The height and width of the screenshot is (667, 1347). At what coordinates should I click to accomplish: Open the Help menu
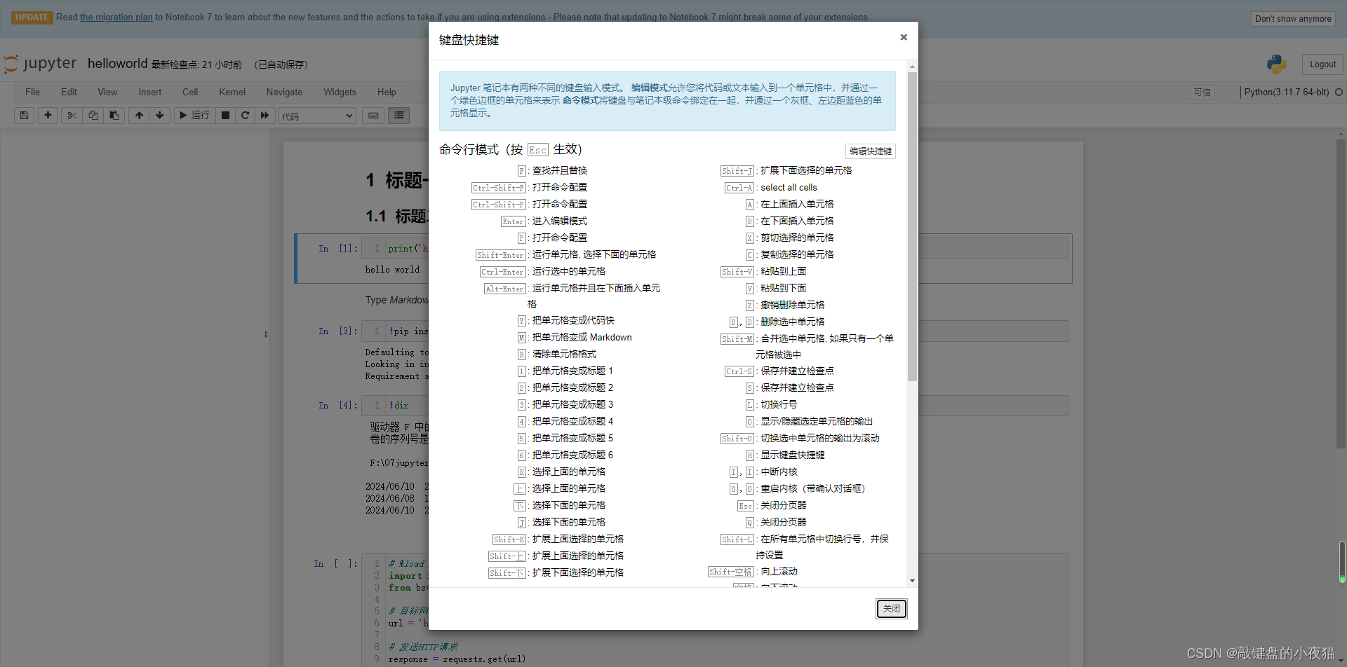[387, 92]
